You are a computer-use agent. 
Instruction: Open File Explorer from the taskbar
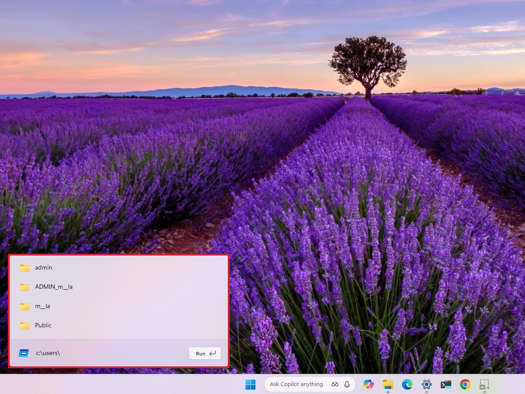(388, 384)
